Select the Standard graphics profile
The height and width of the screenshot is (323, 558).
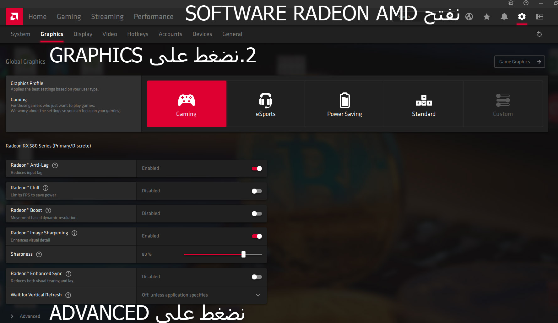coord(424,104)
